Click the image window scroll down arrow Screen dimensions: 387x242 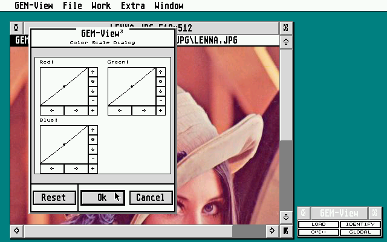click(286, 217)
